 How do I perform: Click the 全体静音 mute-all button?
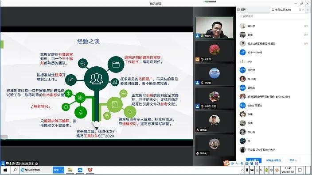(253, 160)
